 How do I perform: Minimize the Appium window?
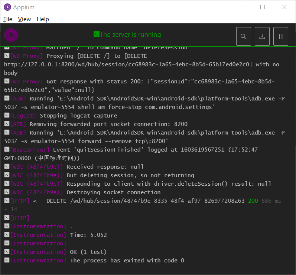tap(241, 7)
